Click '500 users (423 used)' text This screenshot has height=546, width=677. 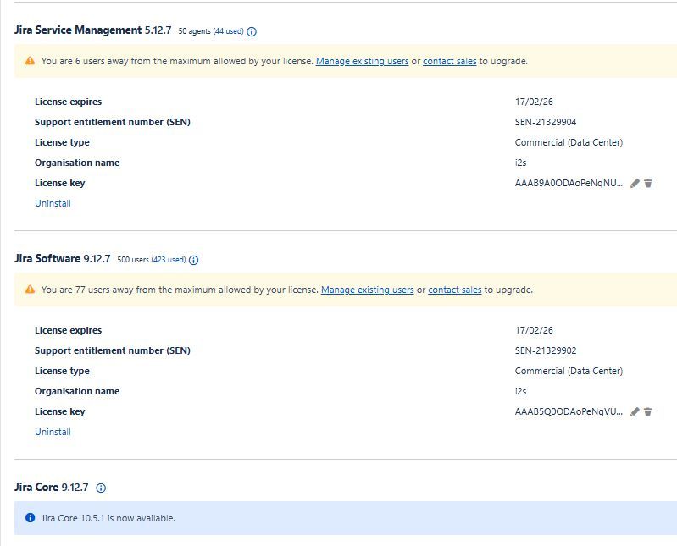[x=152, y=260]
